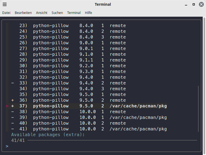Focus the prompt input line at bottom
Screen dimensions: 206x155
[x=101, y=146]
